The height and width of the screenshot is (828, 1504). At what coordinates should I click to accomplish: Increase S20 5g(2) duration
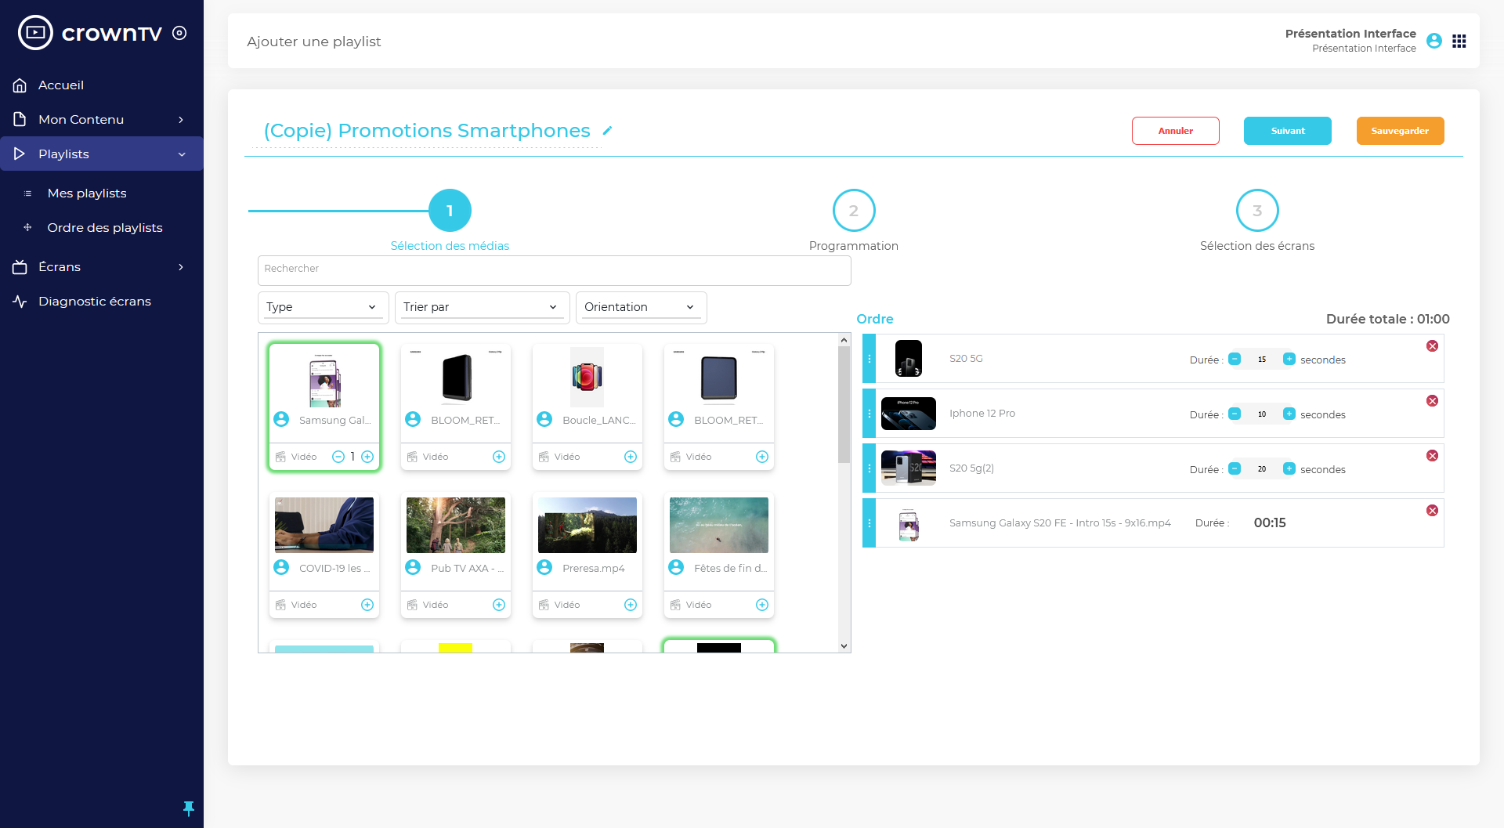click(1289, 468)
